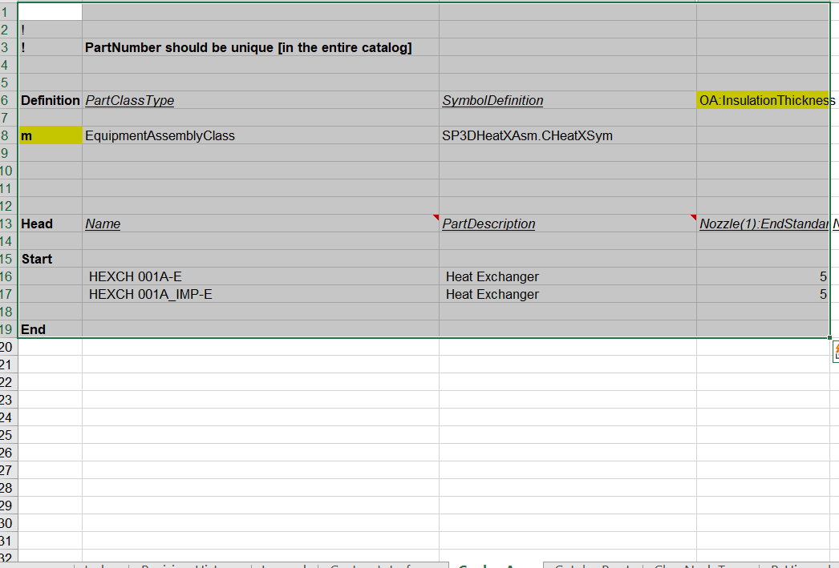The height and width of the screenshot is (568, 839).
Task: Select the white active cell A1
Action: pos(51,12)
